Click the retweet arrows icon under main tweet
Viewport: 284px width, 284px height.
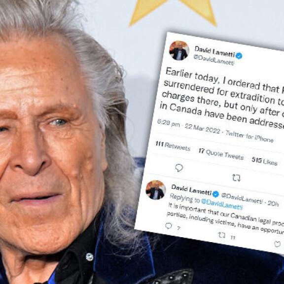(x=236, y=178)
